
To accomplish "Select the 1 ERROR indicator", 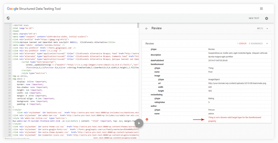I will 242,43.
